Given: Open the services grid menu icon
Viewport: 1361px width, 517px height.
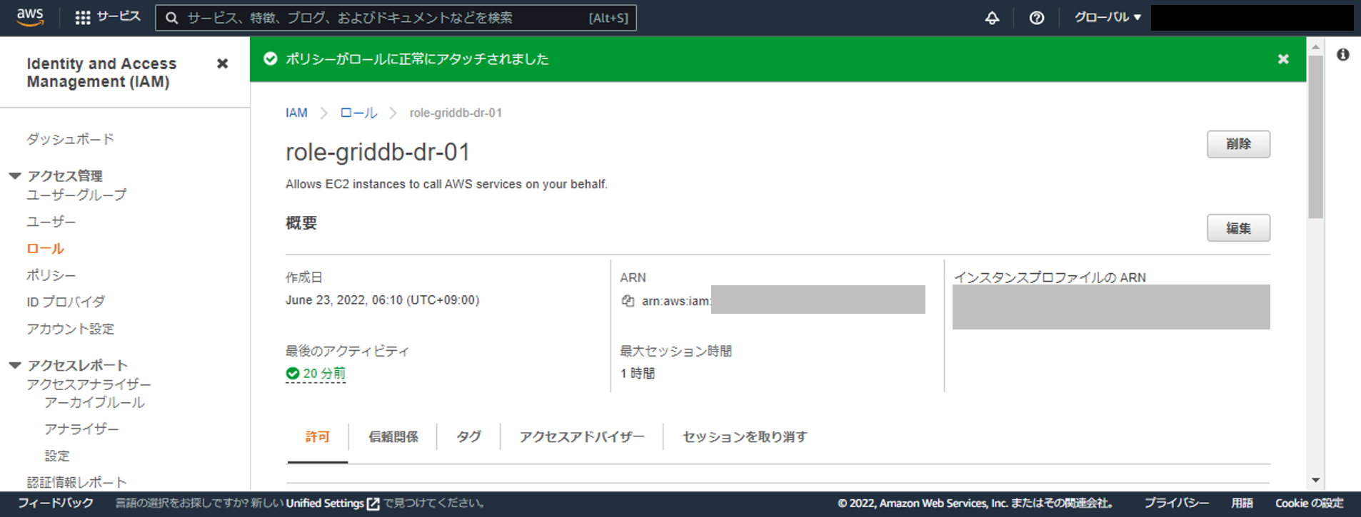Looking at the screenshot, I should (x=83, y=18).
